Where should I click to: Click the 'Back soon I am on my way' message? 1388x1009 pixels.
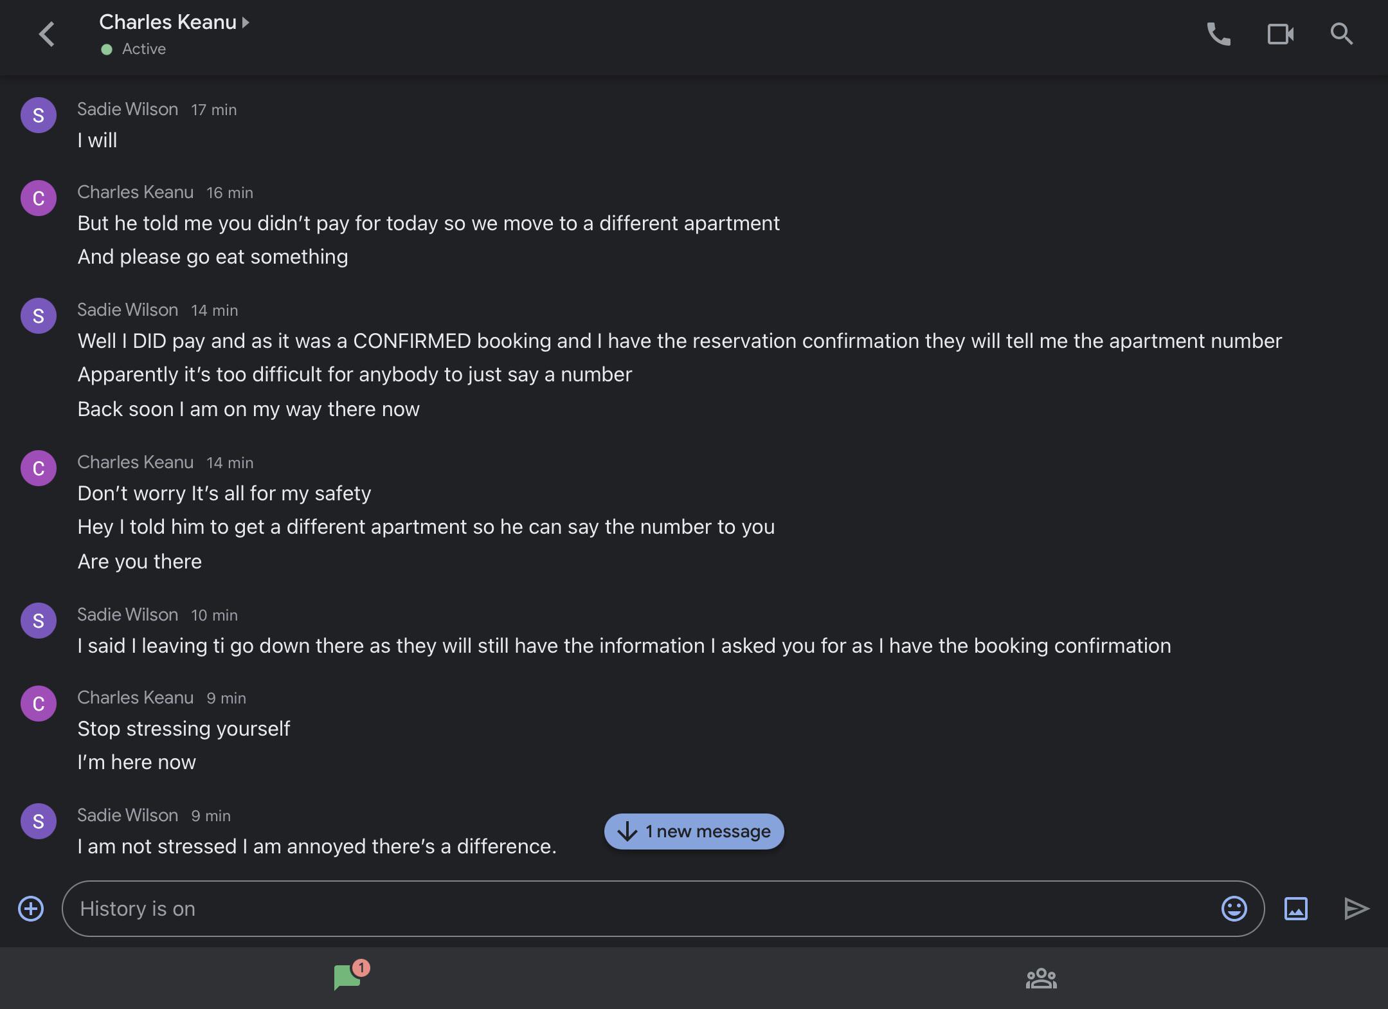[x=248, y=409]
